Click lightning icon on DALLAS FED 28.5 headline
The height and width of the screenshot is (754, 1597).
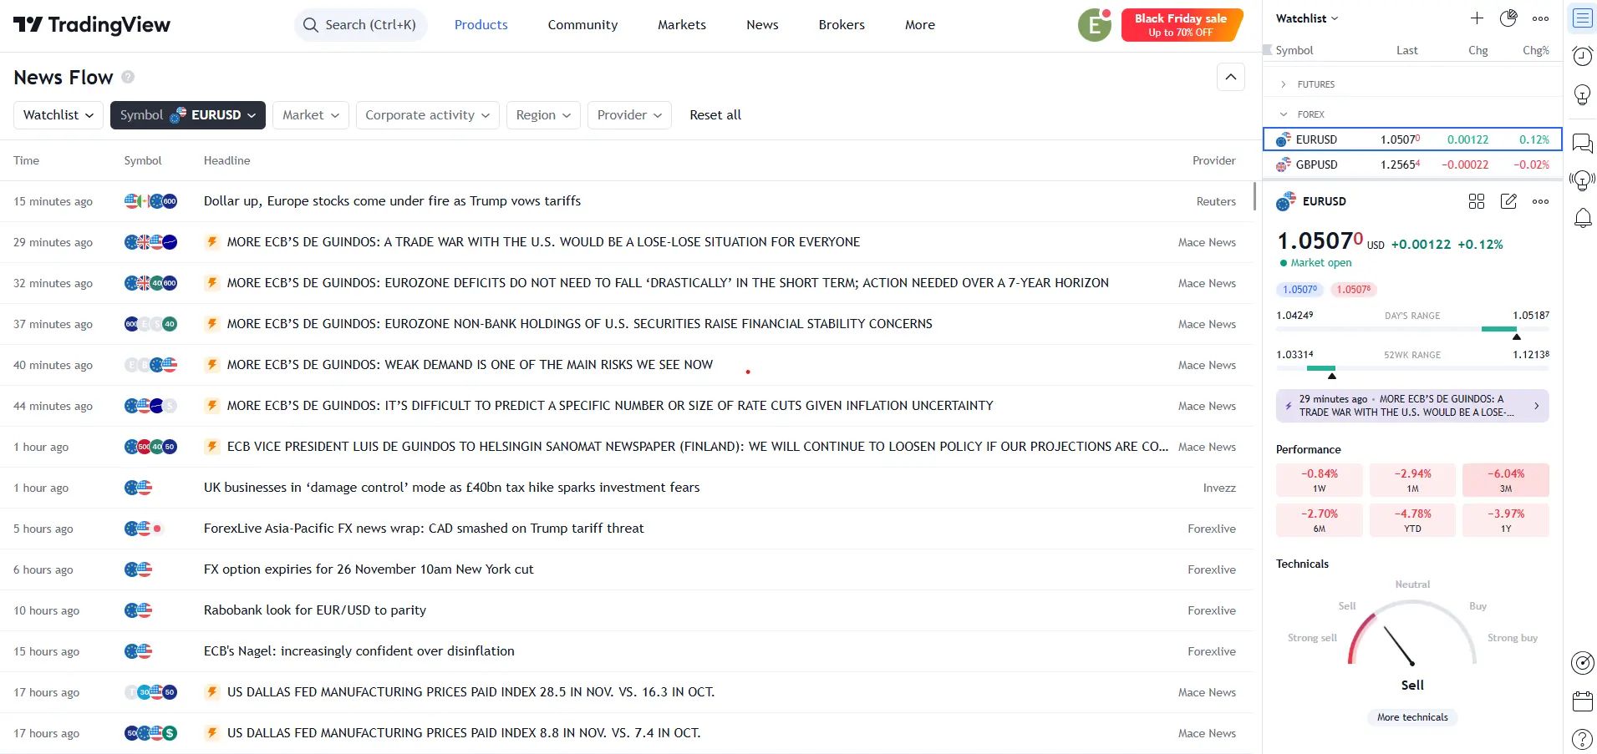212,692
